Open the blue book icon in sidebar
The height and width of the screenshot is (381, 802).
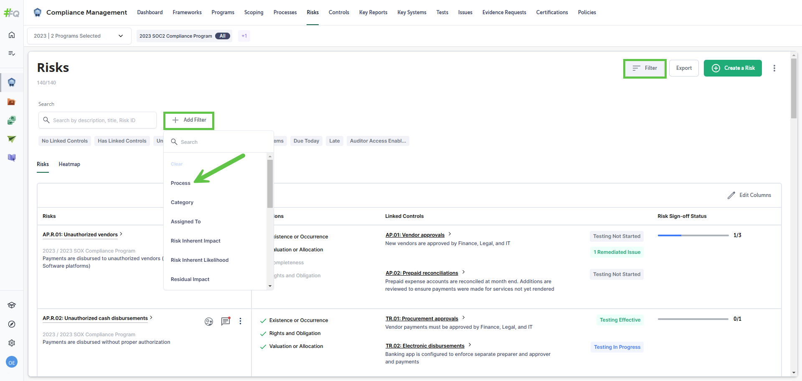click(x=12, y=158)
